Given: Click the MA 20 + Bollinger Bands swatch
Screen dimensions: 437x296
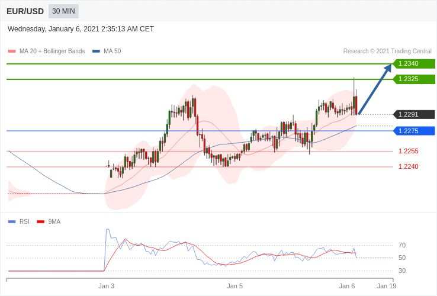Looking at the screenshot, I should click(12, 52).
